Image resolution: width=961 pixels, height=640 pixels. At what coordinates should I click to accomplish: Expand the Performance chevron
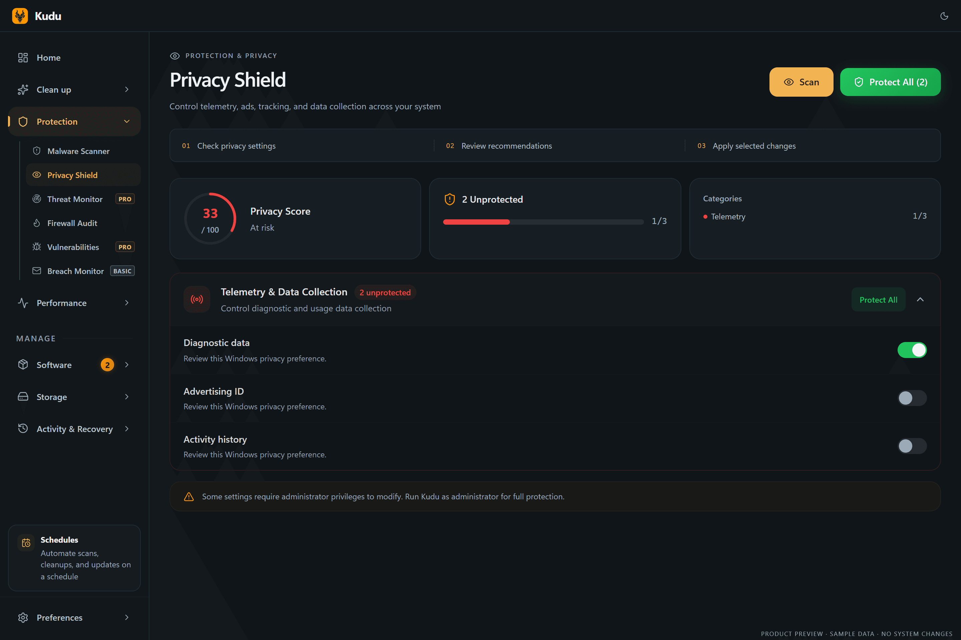(x=127, y=303)
